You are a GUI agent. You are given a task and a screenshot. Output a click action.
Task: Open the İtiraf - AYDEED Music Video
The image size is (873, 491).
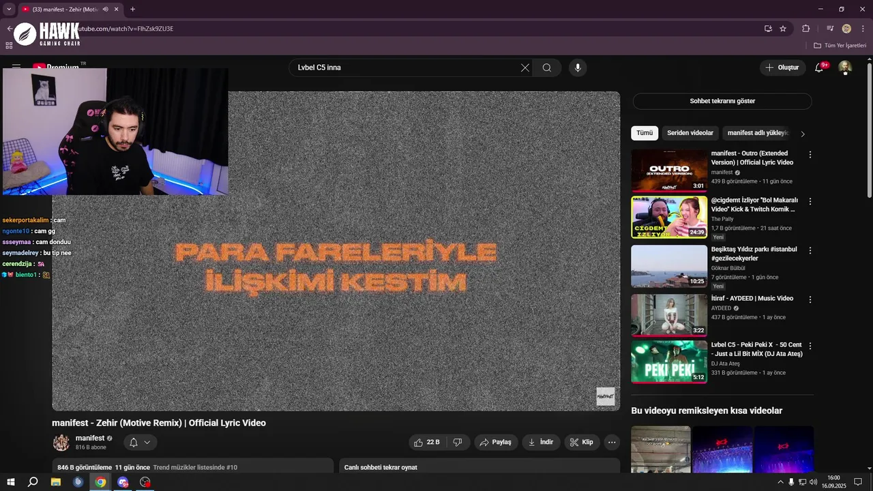click(x=752, y=299)
